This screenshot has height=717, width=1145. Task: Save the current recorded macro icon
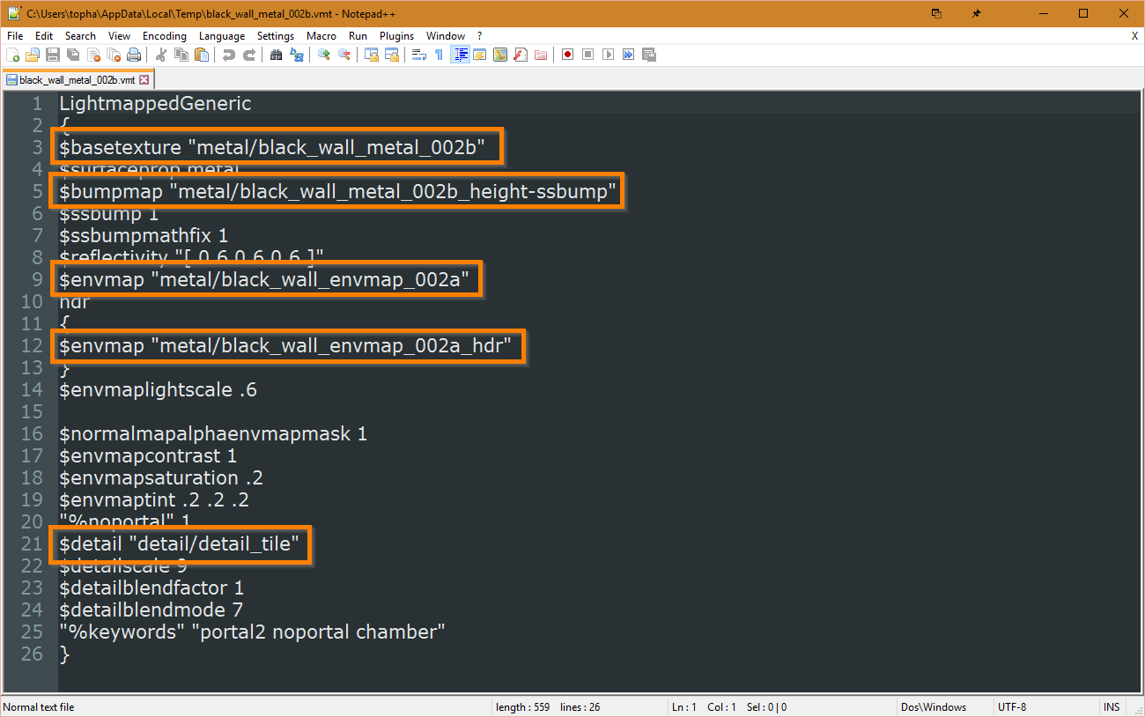[x=649, y=55]
